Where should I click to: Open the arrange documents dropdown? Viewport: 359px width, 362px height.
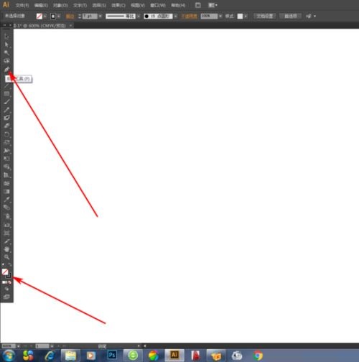(213, 5)
